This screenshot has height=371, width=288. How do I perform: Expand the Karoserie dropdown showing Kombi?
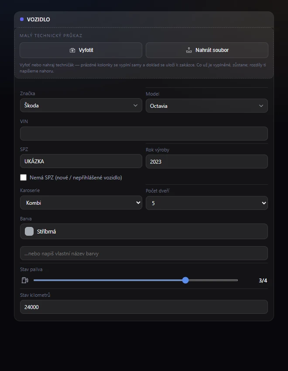tap(81, 203)
